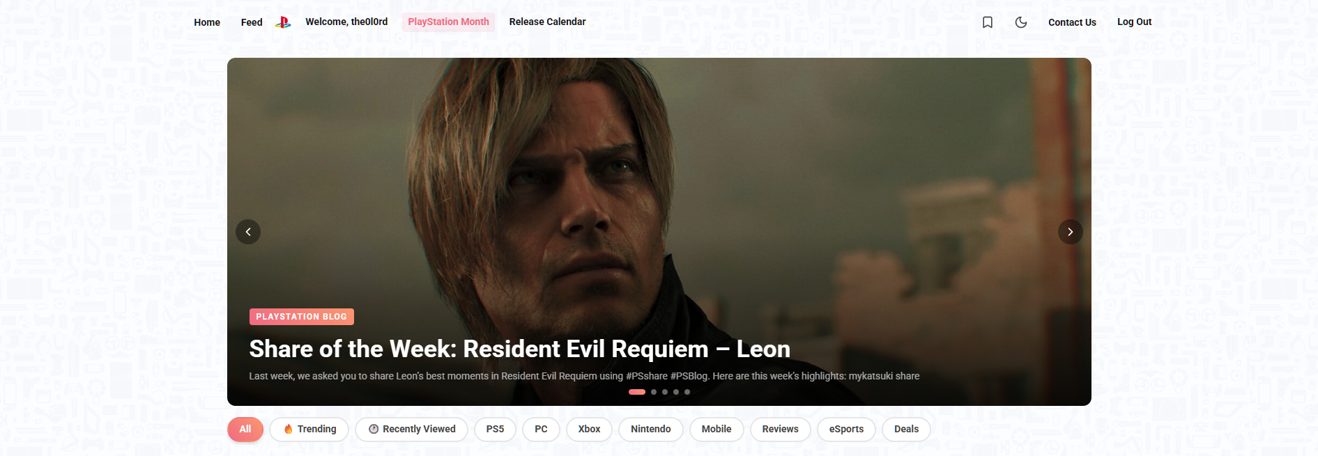Jump to last carousel slide dot
The width and height of the screenshot is (1318, 456).
[687, 392]
